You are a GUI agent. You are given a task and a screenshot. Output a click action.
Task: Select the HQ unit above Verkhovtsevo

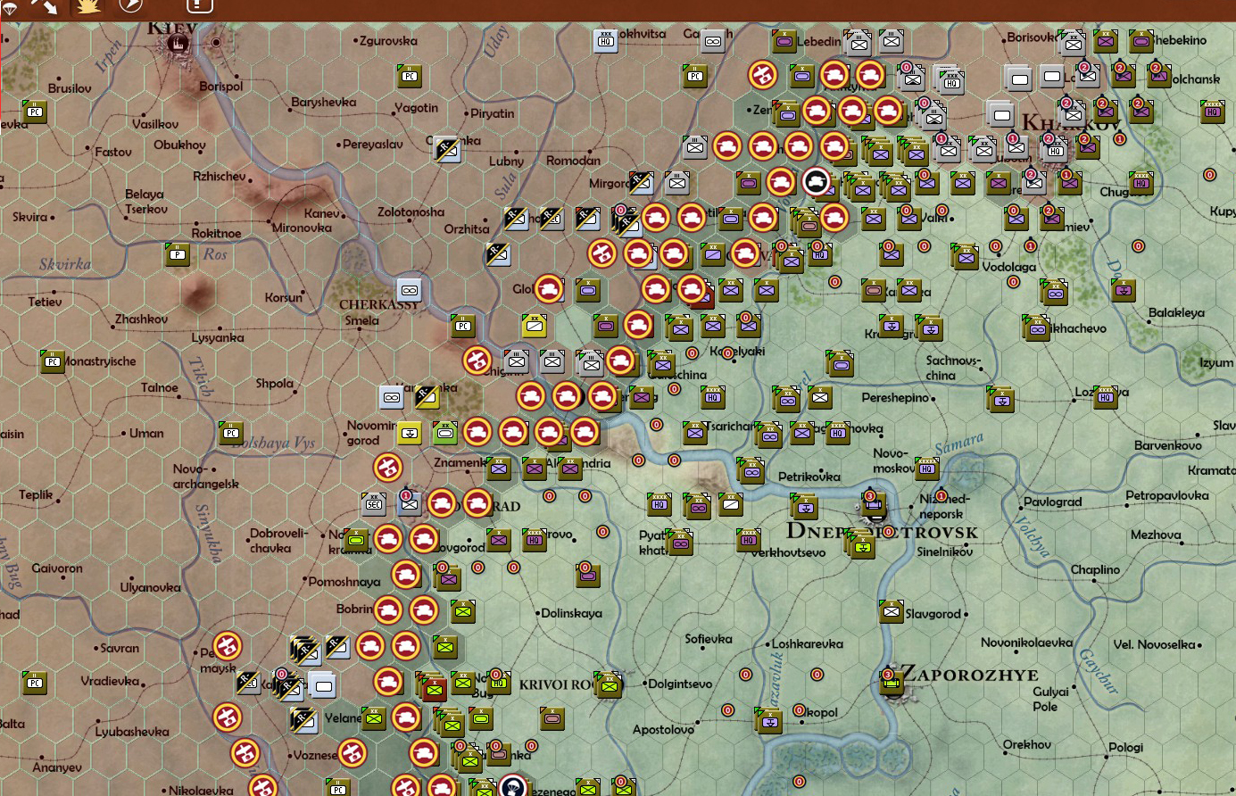[x=749, y=540]
